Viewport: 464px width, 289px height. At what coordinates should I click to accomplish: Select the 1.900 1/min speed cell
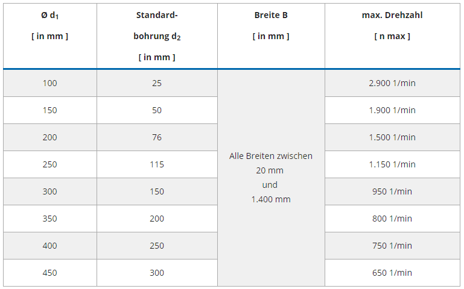(x=392, y=110)
